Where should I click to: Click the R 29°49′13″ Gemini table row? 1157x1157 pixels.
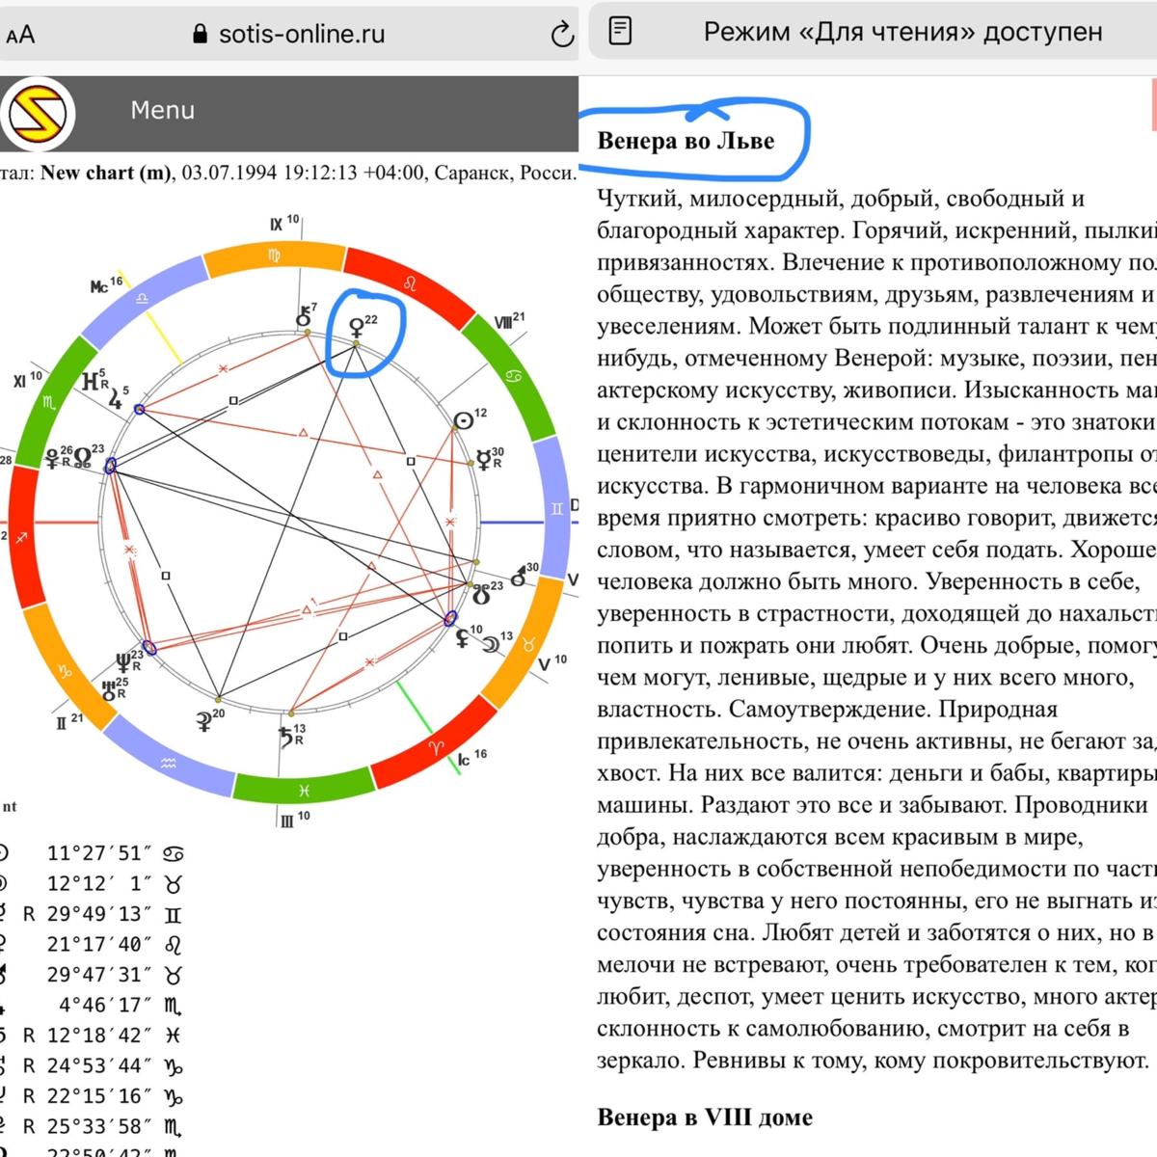(x=92, y=914)
